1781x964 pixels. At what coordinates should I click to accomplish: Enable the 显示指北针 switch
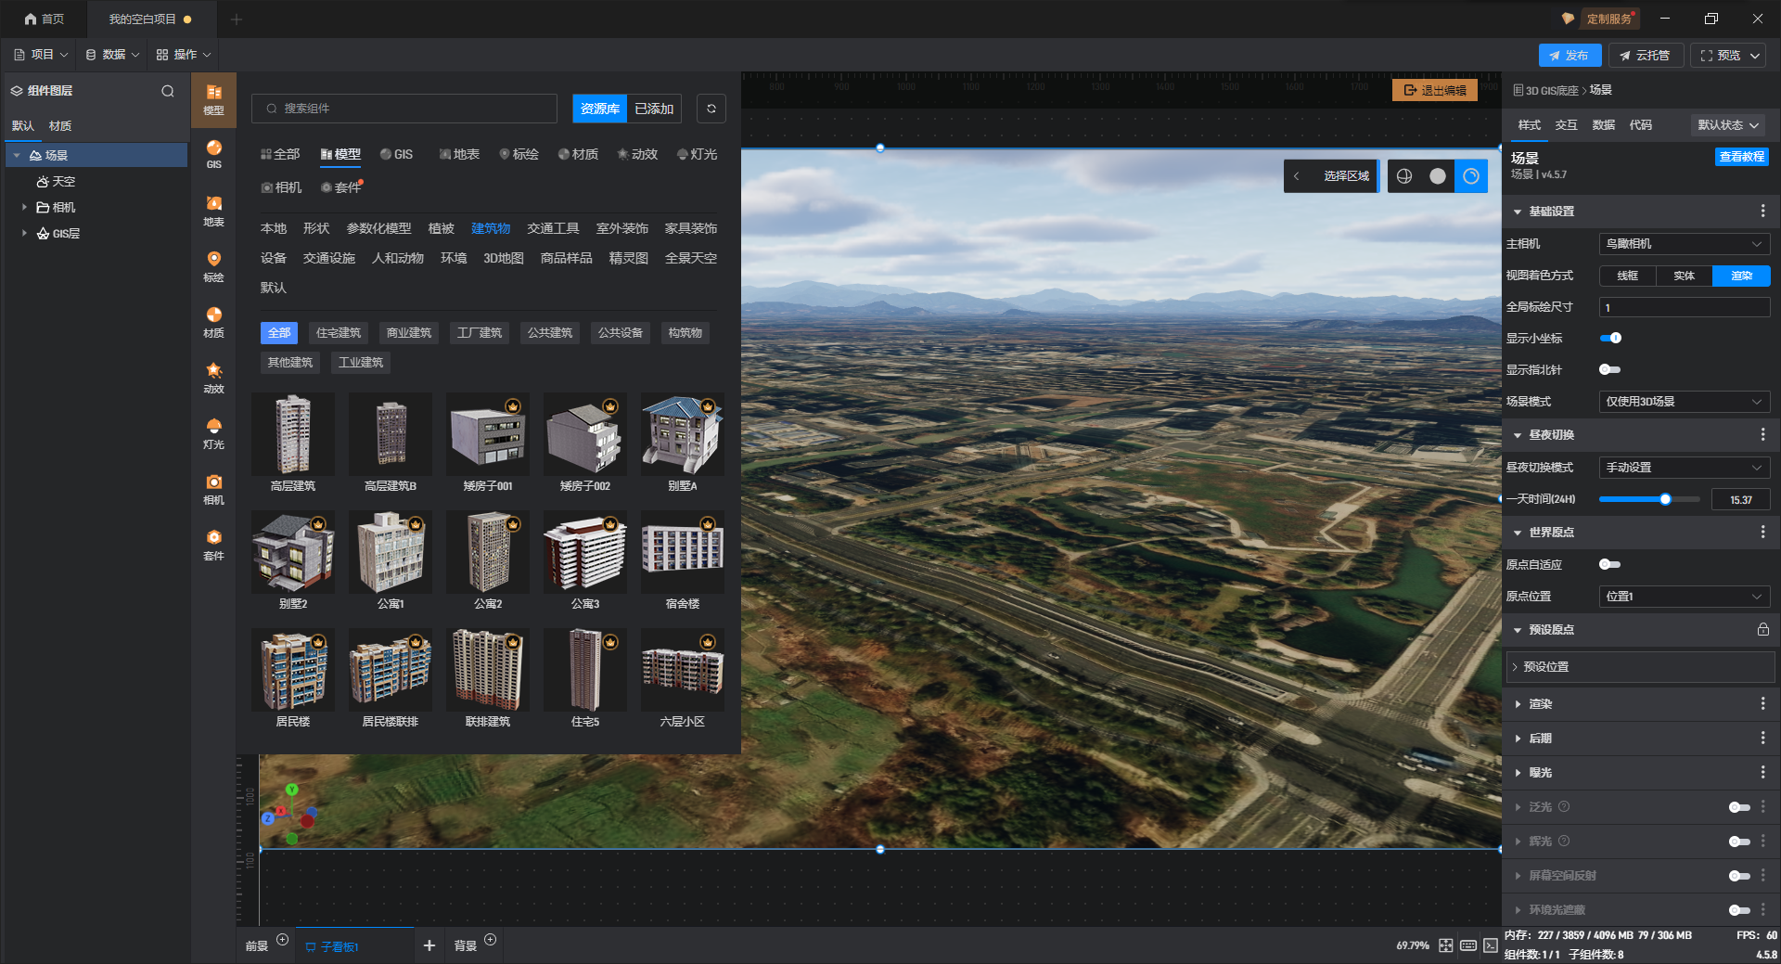[x=1610, y=369]
